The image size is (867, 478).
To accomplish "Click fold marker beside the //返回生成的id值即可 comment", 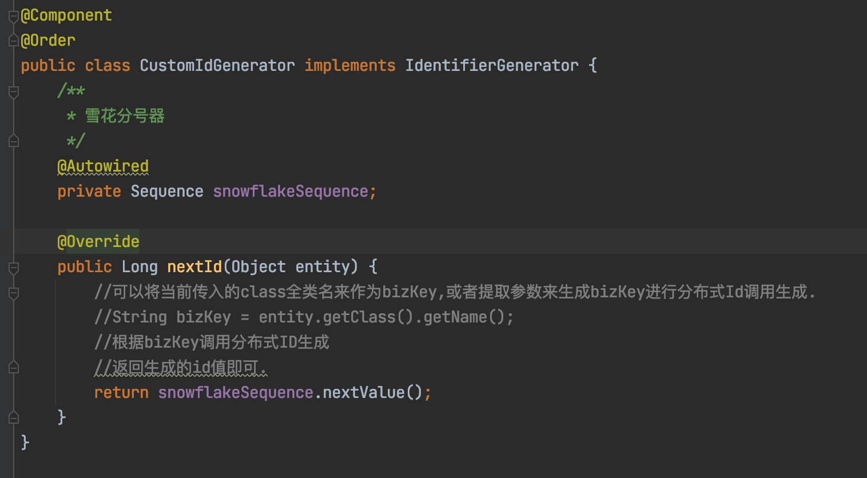I will (14, 368).
